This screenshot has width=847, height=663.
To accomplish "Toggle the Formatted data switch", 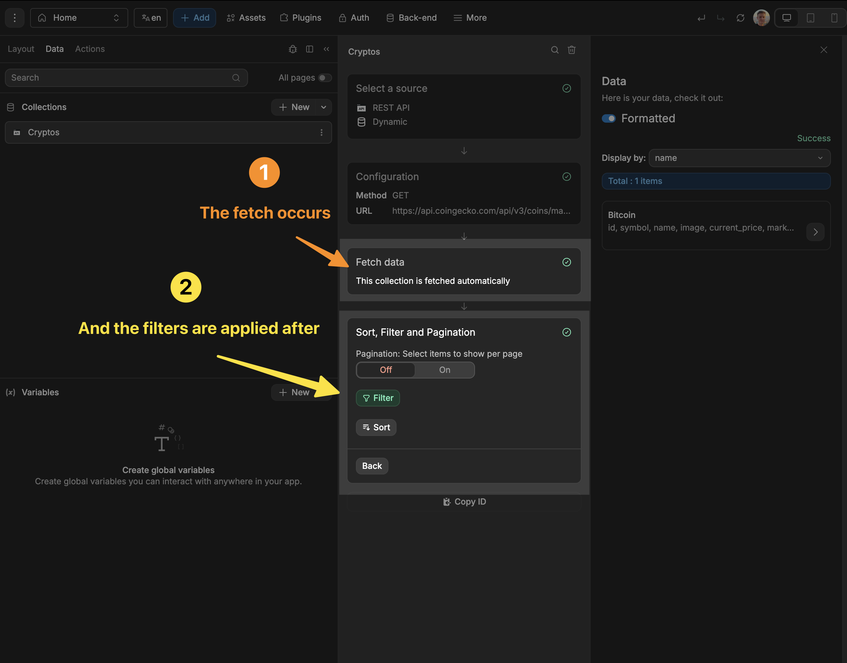I will pyautogui.click(x=608, y=118).
